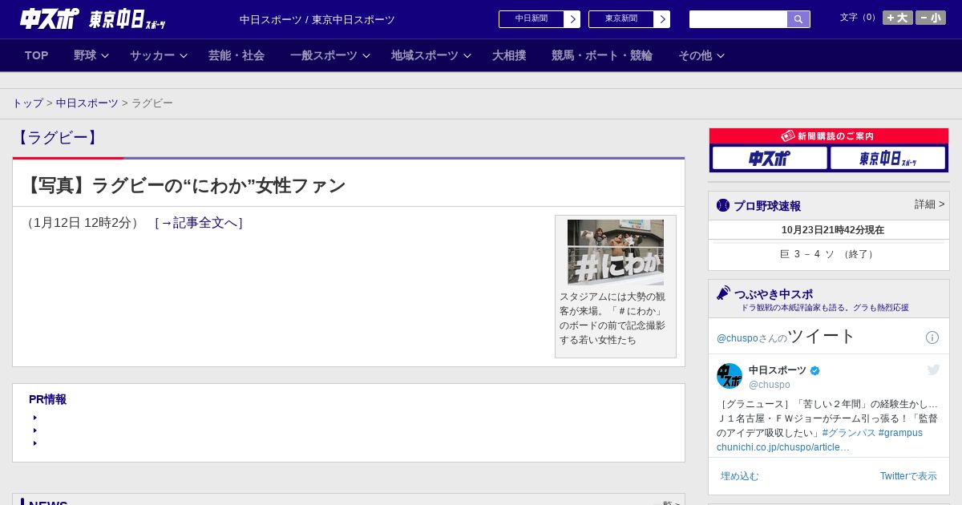
Task: Open the 地域スポーツ navigation menu
Action: (x=425, y=55)
